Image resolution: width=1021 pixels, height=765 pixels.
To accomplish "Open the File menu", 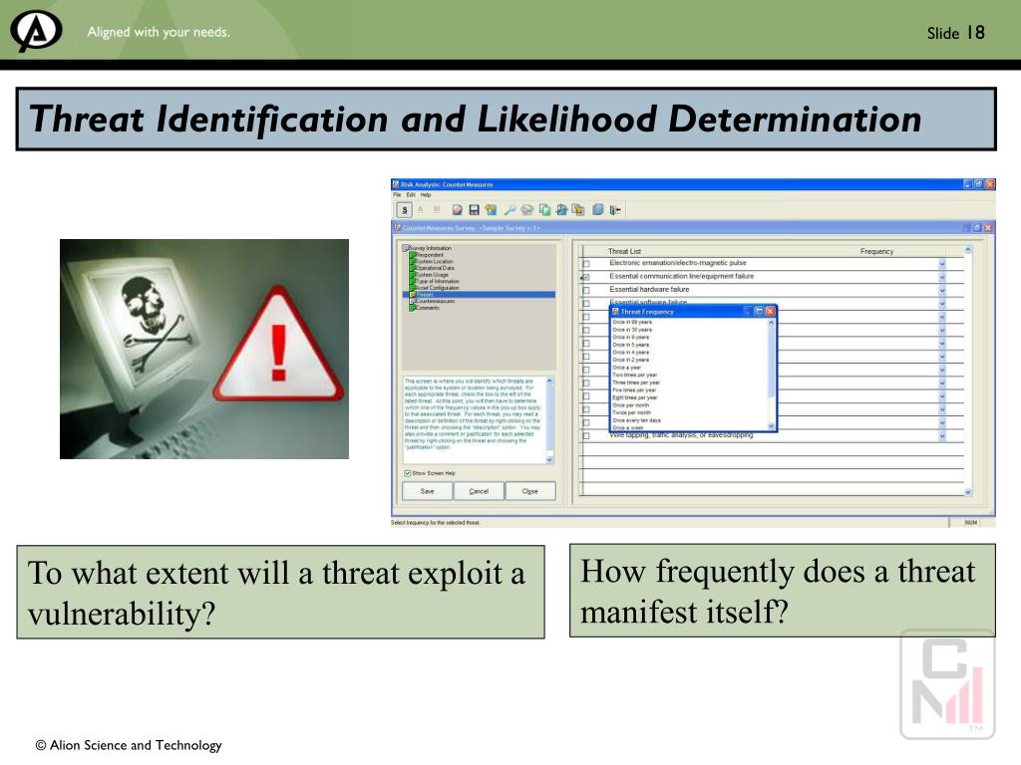I will [397, 195].
